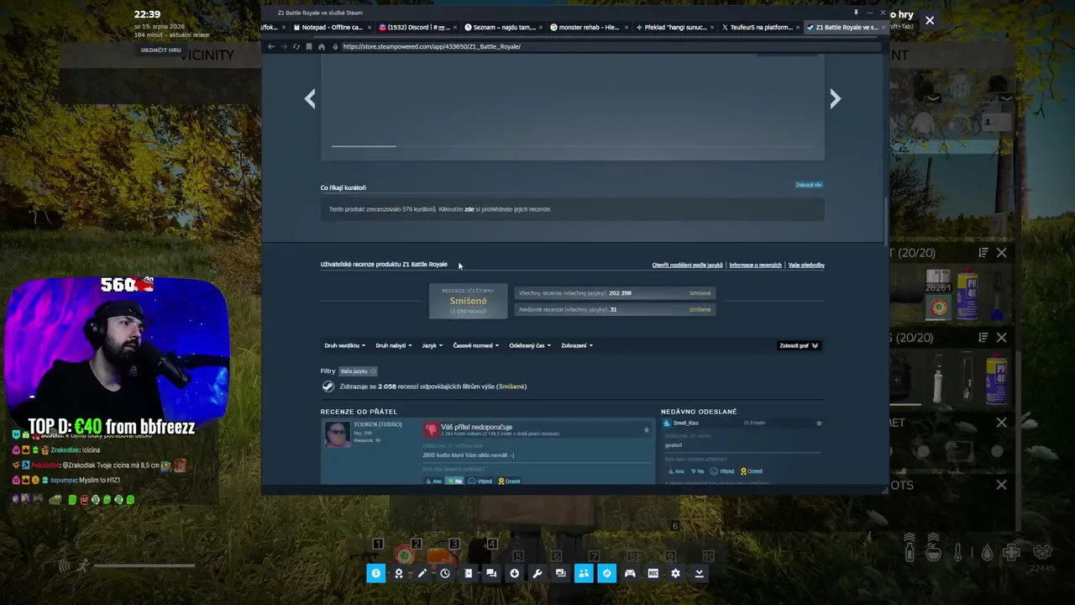Show next item in store carousel
Screen dimensions: 1075x605
pyautogui.click(x=835, y=99)
